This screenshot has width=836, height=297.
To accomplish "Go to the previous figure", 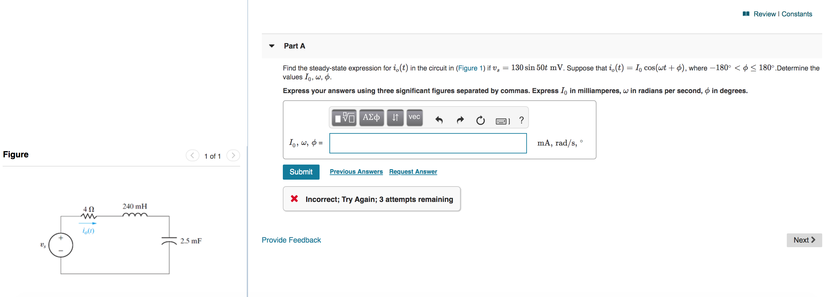I will pos(192,156).
